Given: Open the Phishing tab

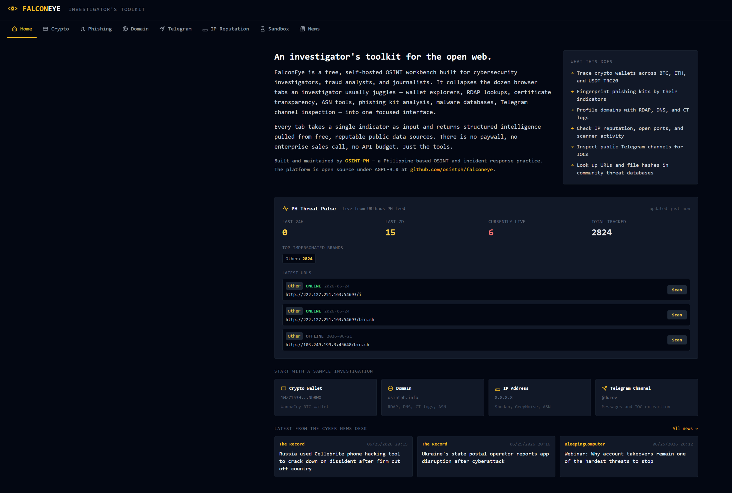Looking at the screenshot, I should coord(96,29).
